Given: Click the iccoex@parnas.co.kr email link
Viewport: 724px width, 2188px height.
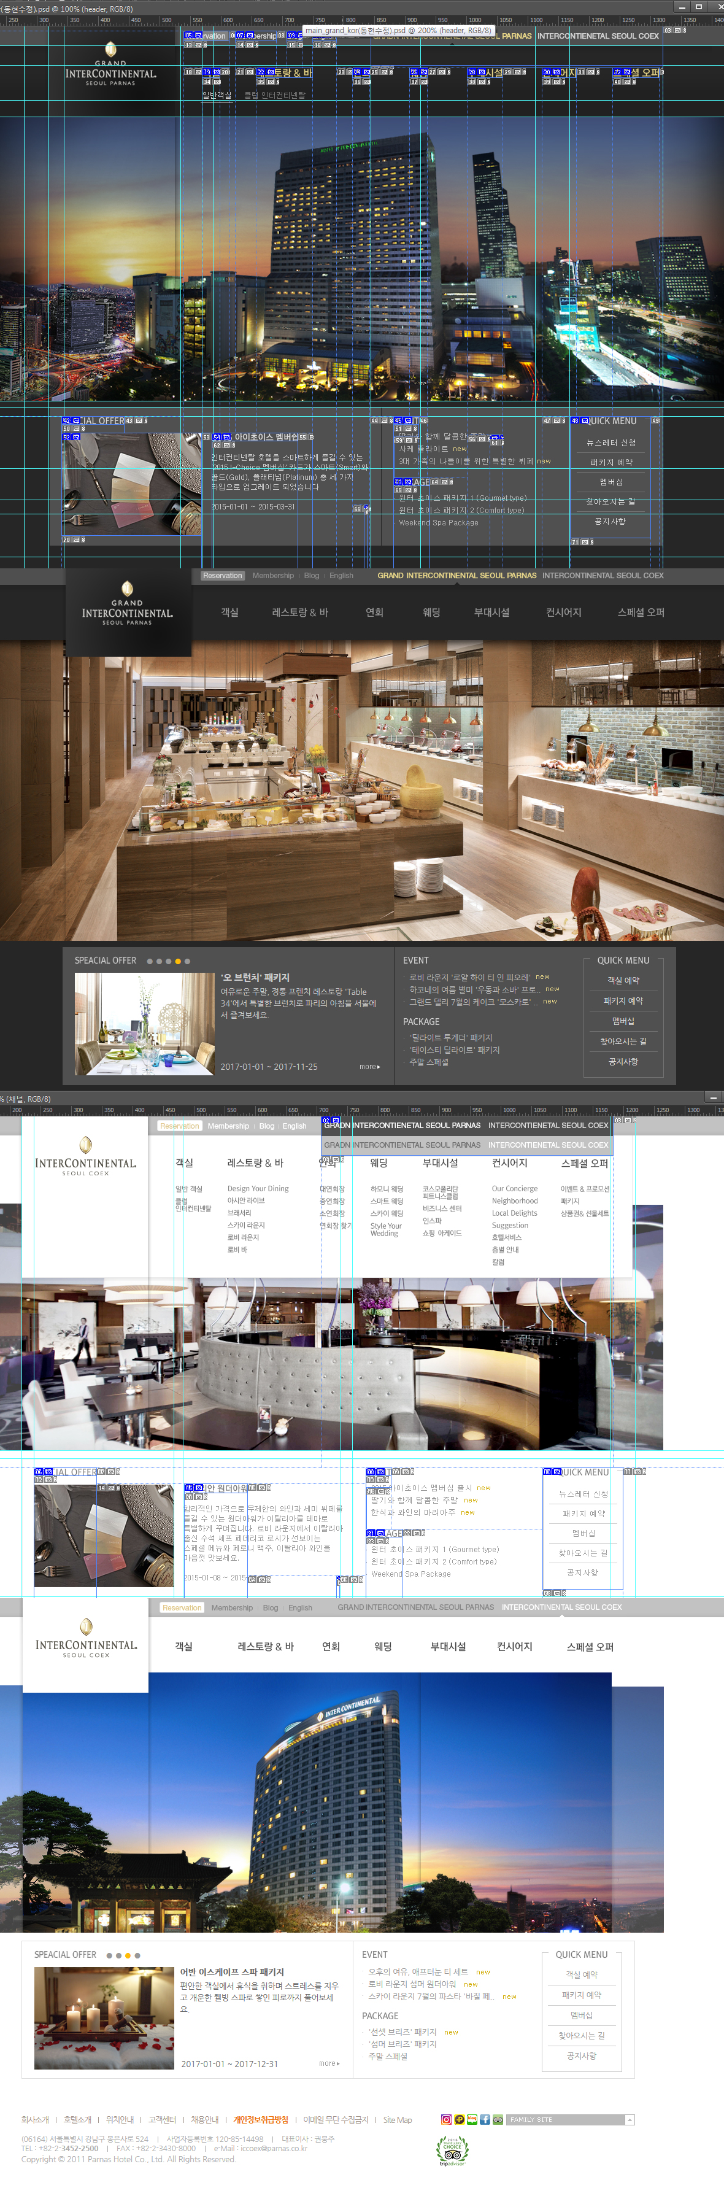Looking at the screenshot, I should pos(273,2148).
